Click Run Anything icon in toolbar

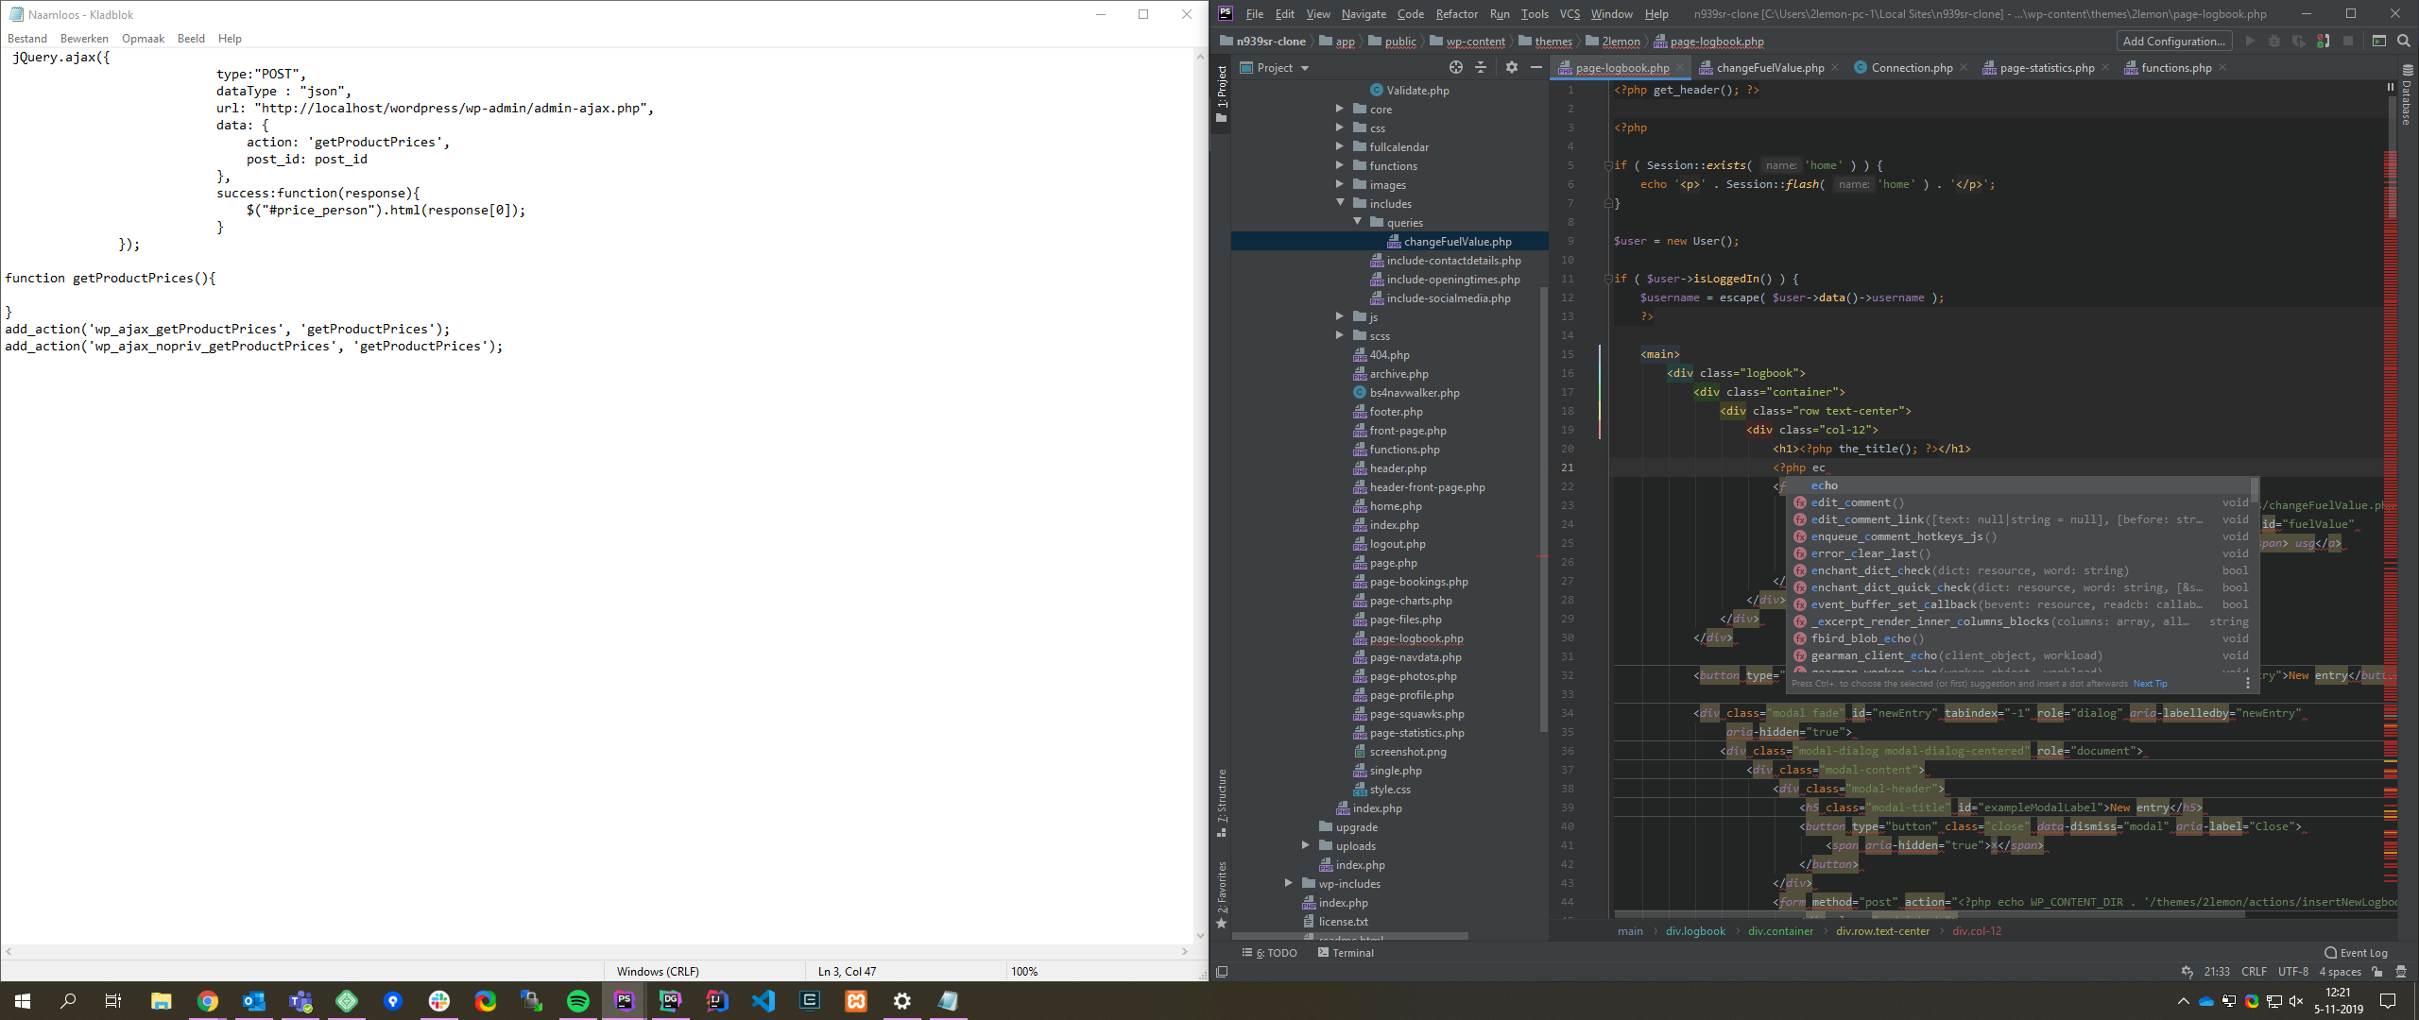click(x=2379, y=41)
